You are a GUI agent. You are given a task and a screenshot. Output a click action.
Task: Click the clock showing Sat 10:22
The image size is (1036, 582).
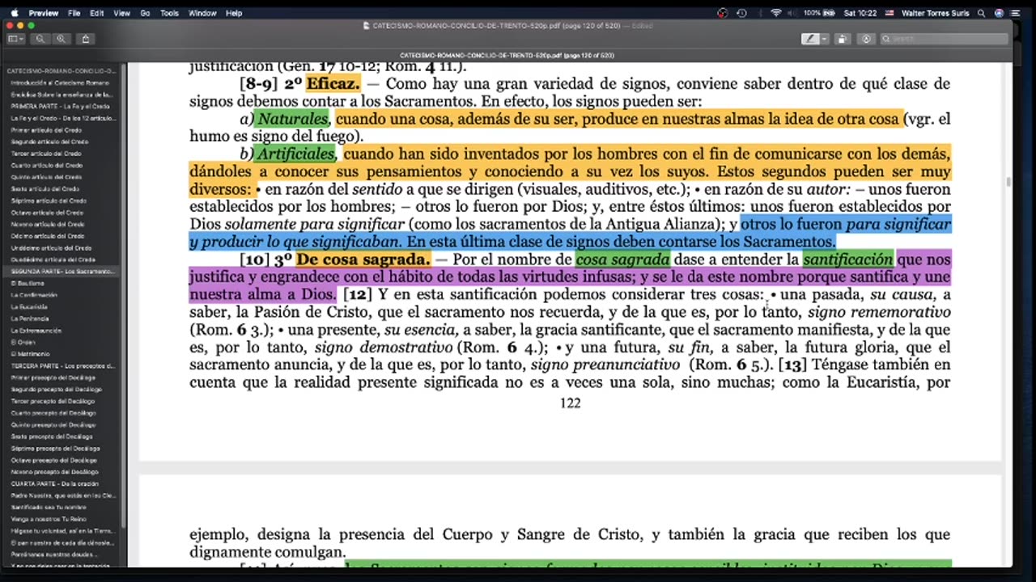(x=860, y=13)
